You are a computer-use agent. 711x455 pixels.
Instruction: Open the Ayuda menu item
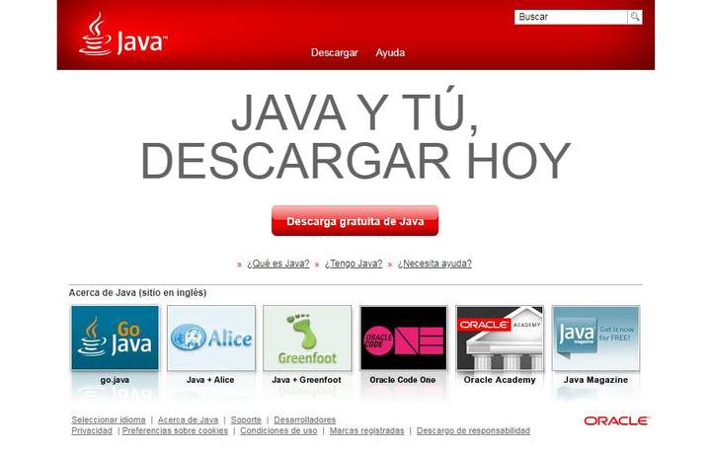click(x=390, y=52)
